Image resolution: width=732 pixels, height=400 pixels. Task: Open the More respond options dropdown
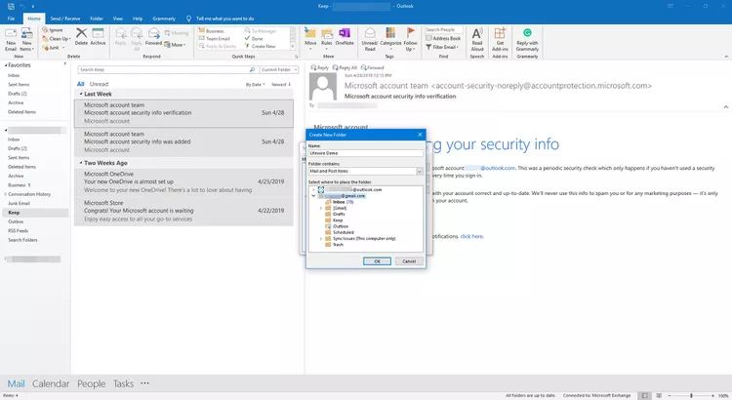click(x=176, y=45)
